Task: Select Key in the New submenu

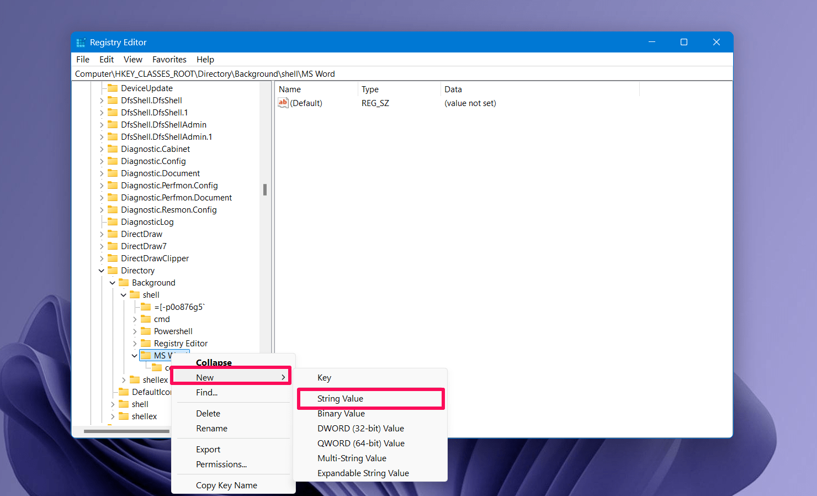Action: [x=370, y=378]
